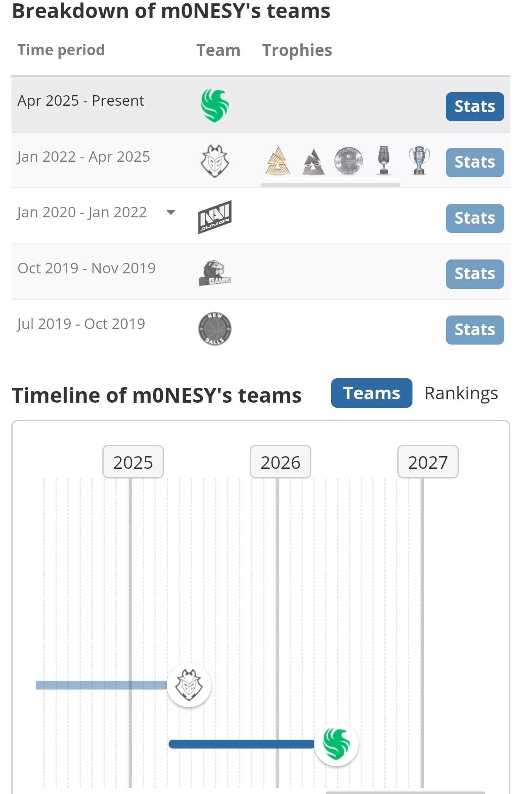Click the silver BLAST triangle trophy
Viewport: 522px width, 794px height.
(313, 162)
